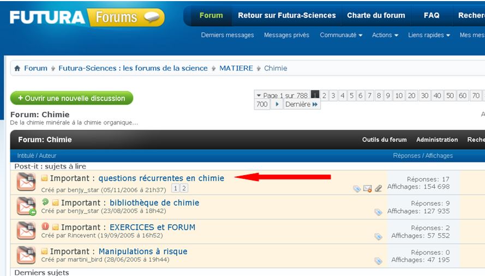This screenshot has height=276, width=485.
Task: Click thread status icon for questions récurrentes row
Action: pyautogui.click(x=26, y=182)
